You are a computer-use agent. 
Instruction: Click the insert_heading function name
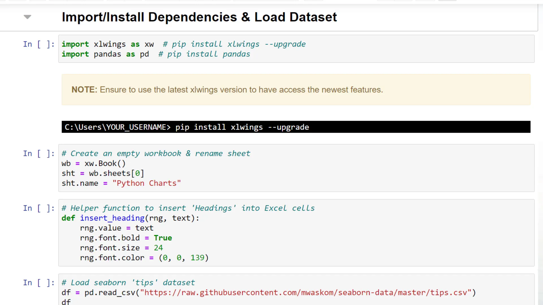(112, 218)
